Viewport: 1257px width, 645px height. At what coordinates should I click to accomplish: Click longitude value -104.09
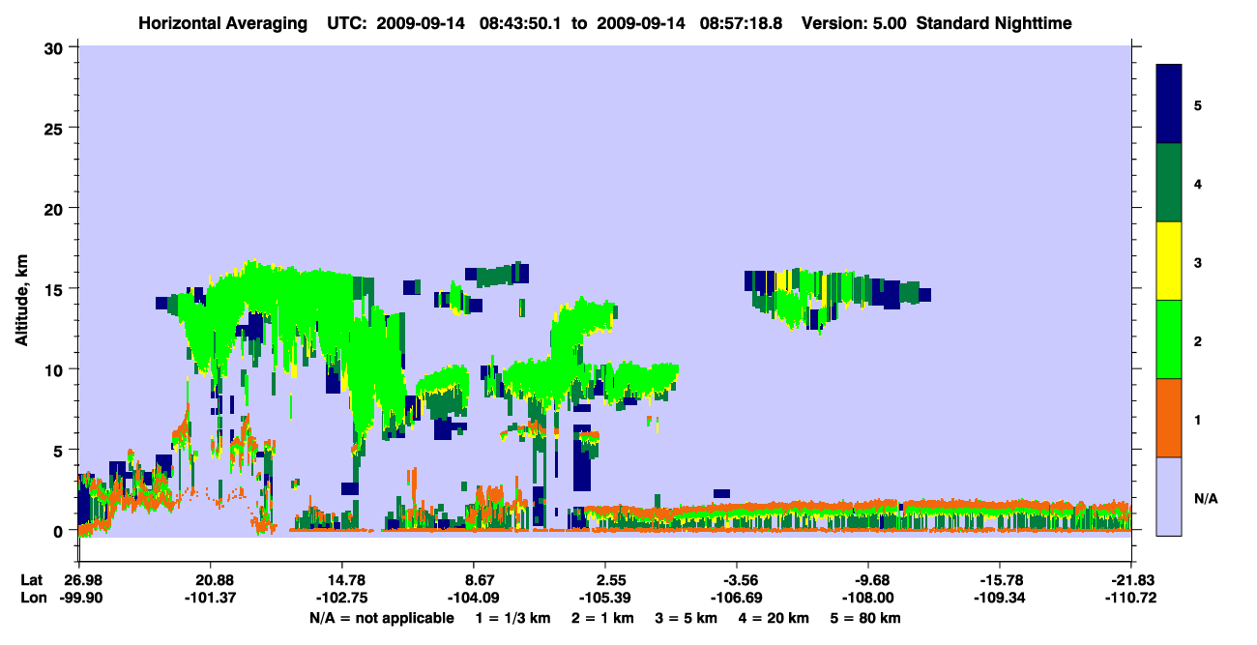474,599
